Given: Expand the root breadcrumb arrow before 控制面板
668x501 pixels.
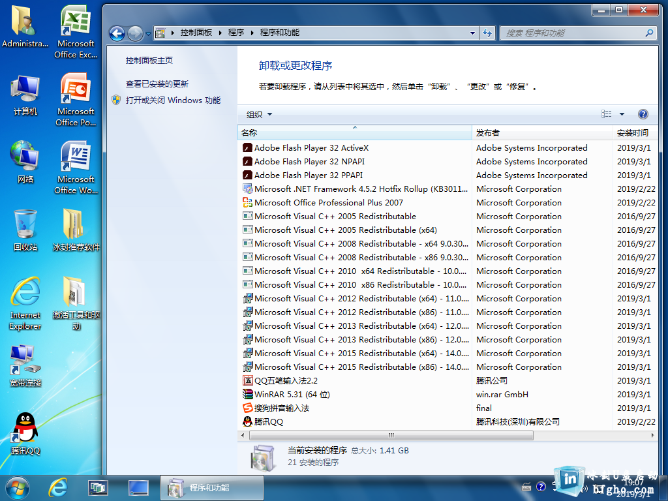Looking at the screenshot, I should pos(172,33).
